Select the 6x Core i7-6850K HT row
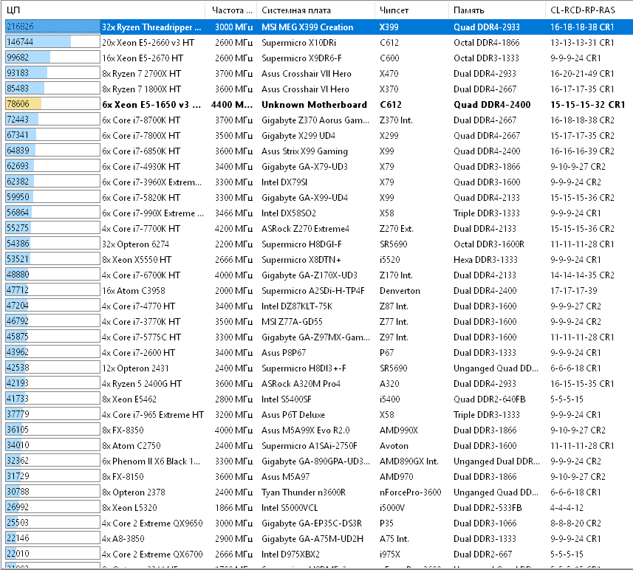Image resolution: width=633 pixels, height=570 pixels. point(319,151)
